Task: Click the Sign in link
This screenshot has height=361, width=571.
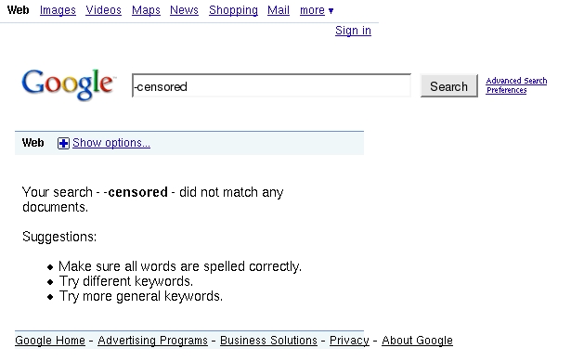Action: tap(353, 31)
